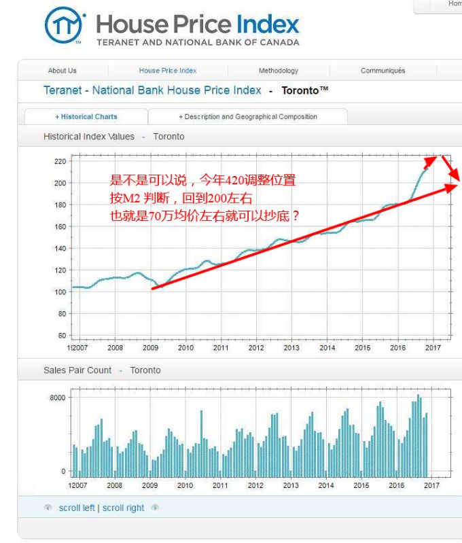Select the House Price Index menu item
The height and width of the screenshot is (543, 462).
pyautogui.click(x=168, y=71)
